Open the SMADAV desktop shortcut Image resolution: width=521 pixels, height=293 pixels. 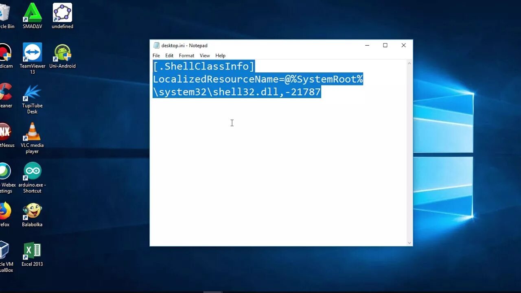[x=32, y=16]
